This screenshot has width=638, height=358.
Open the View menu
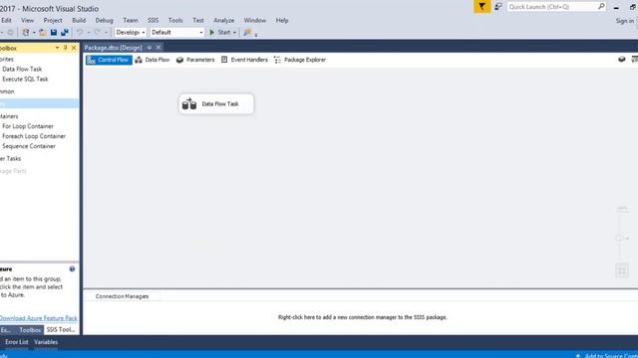(x=27, y=20)
